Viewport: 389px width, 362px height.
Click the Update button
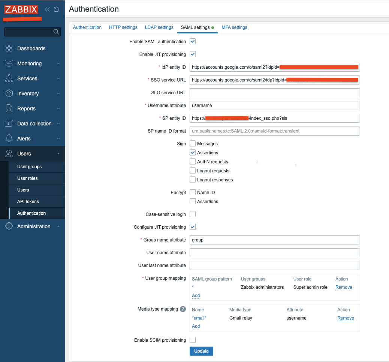[x=201, y=351]
